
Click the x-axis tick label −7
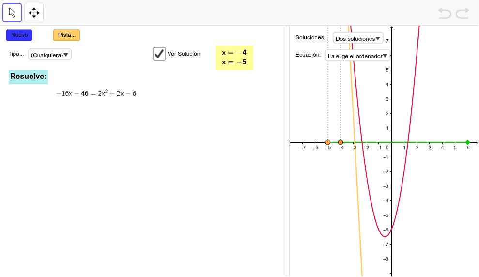point(302,148)
